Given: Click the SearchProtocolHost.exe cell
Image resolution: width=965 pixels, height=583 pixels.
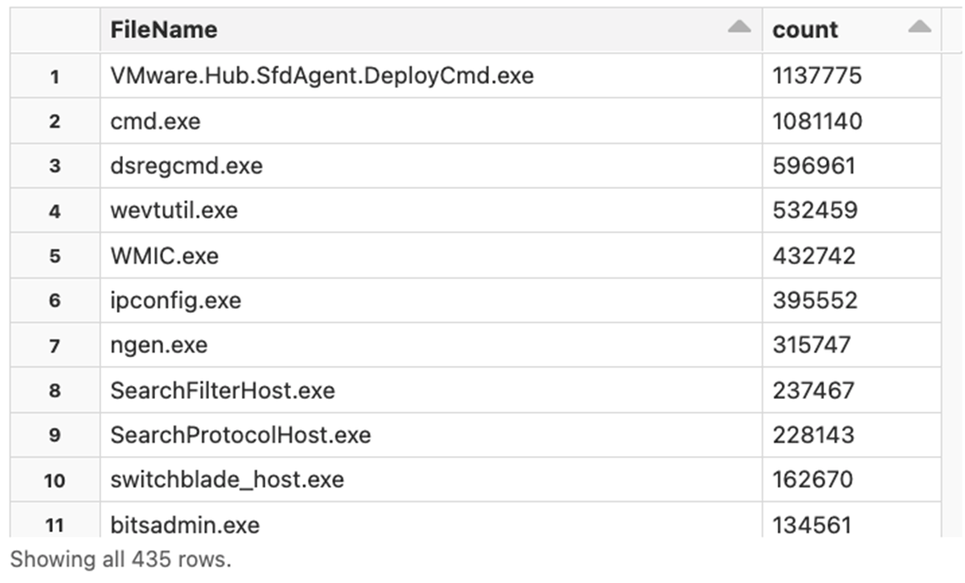Looking at the screenshot, I should tap(240, 435).
